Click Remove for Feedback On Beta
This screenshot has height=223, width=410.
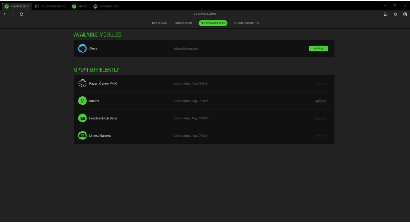[320, 119]
